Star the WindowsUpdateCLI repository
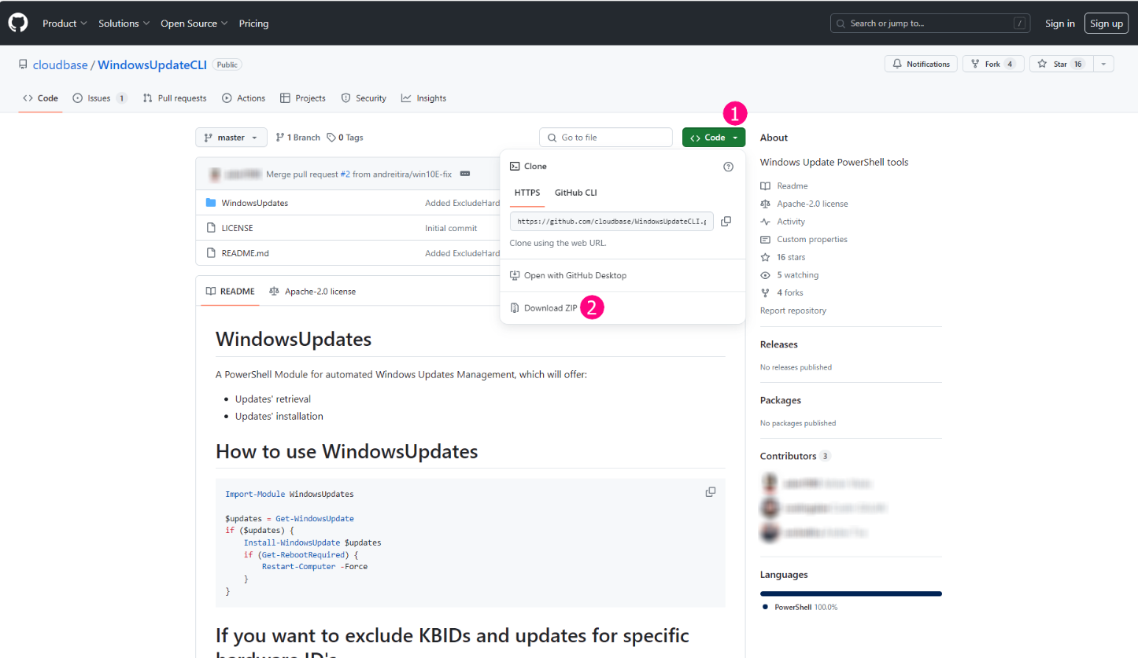 pyautogui.click(x=1061, y=64)
